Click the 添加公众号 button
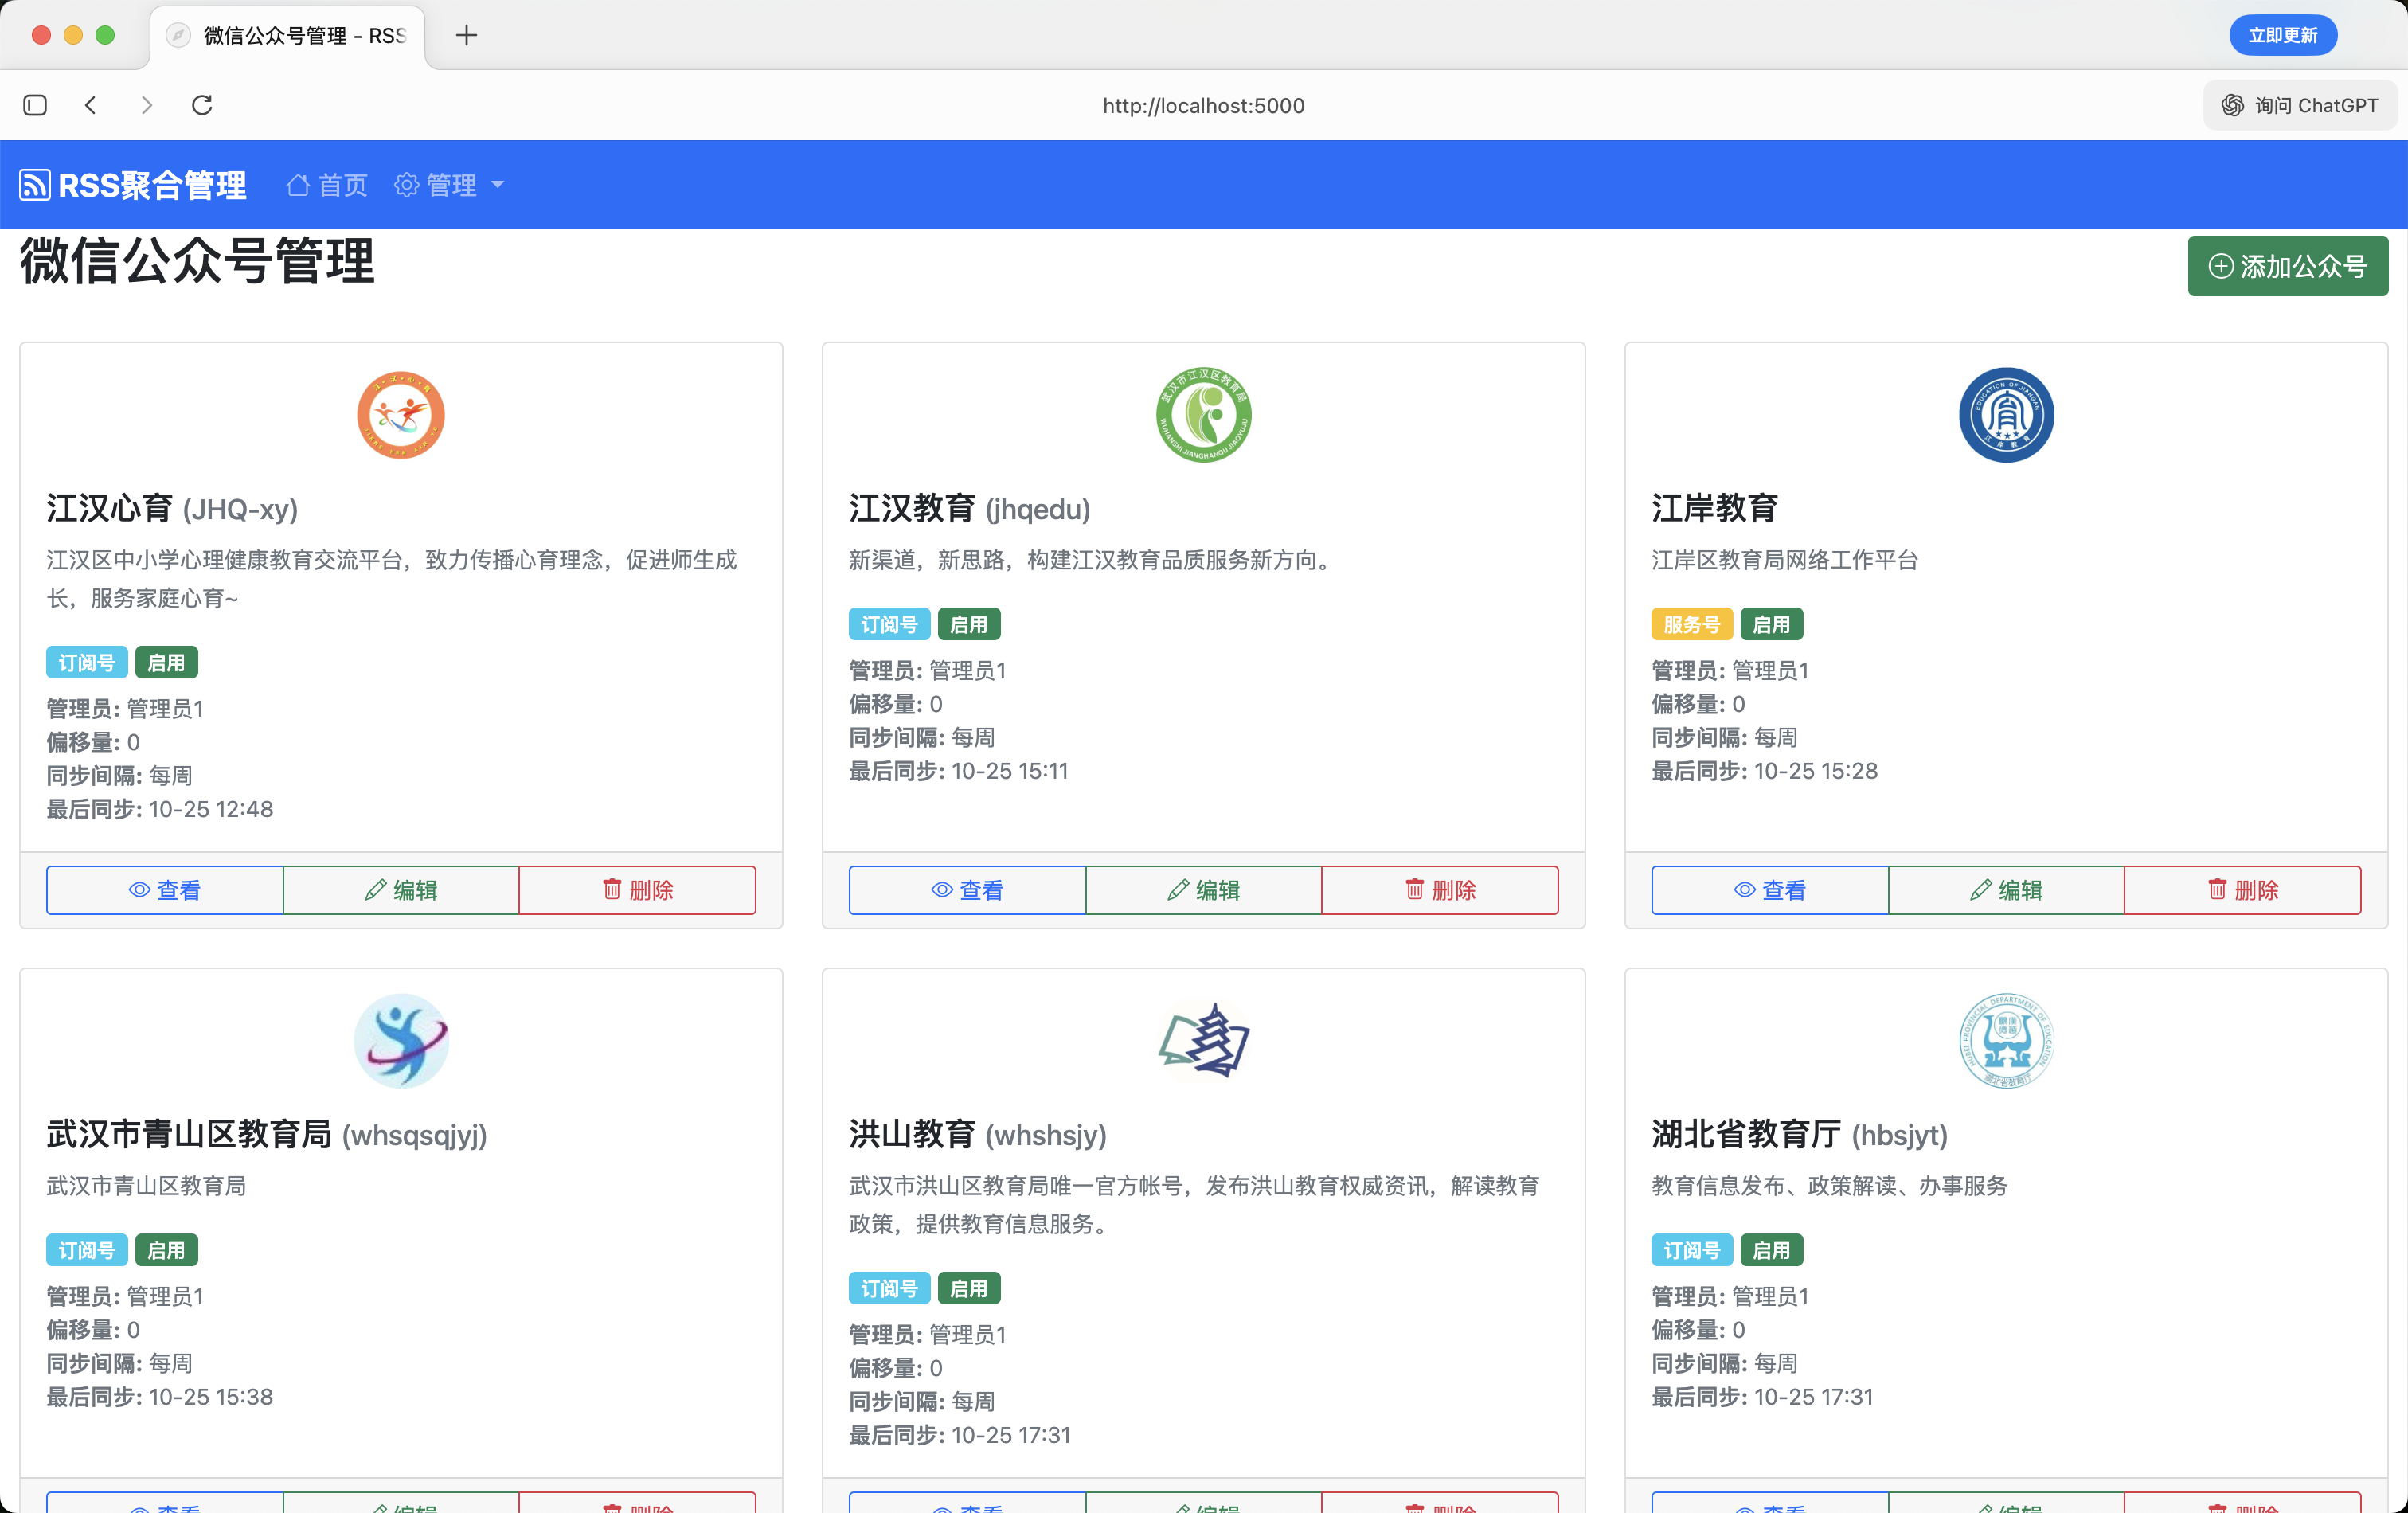Screen dimensions: 2408x1513 (2288, 266)
